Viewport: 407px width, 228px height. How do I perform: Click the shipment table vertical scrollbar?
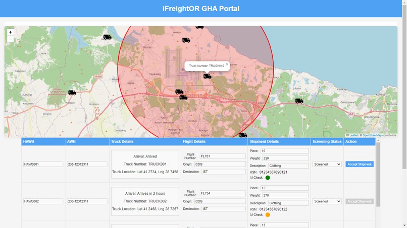(x=378, y=174)
